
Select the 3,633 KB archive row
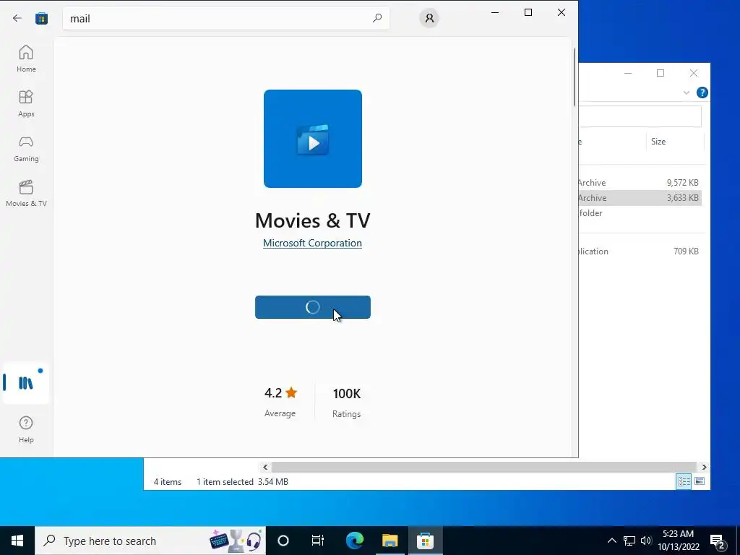(x=640, y=198)
